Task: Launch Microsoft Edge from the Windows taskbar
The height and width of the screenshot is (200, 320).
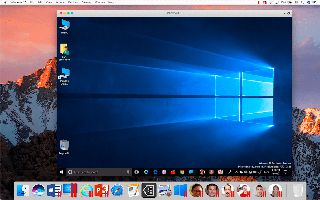Action: pos(155,172)
